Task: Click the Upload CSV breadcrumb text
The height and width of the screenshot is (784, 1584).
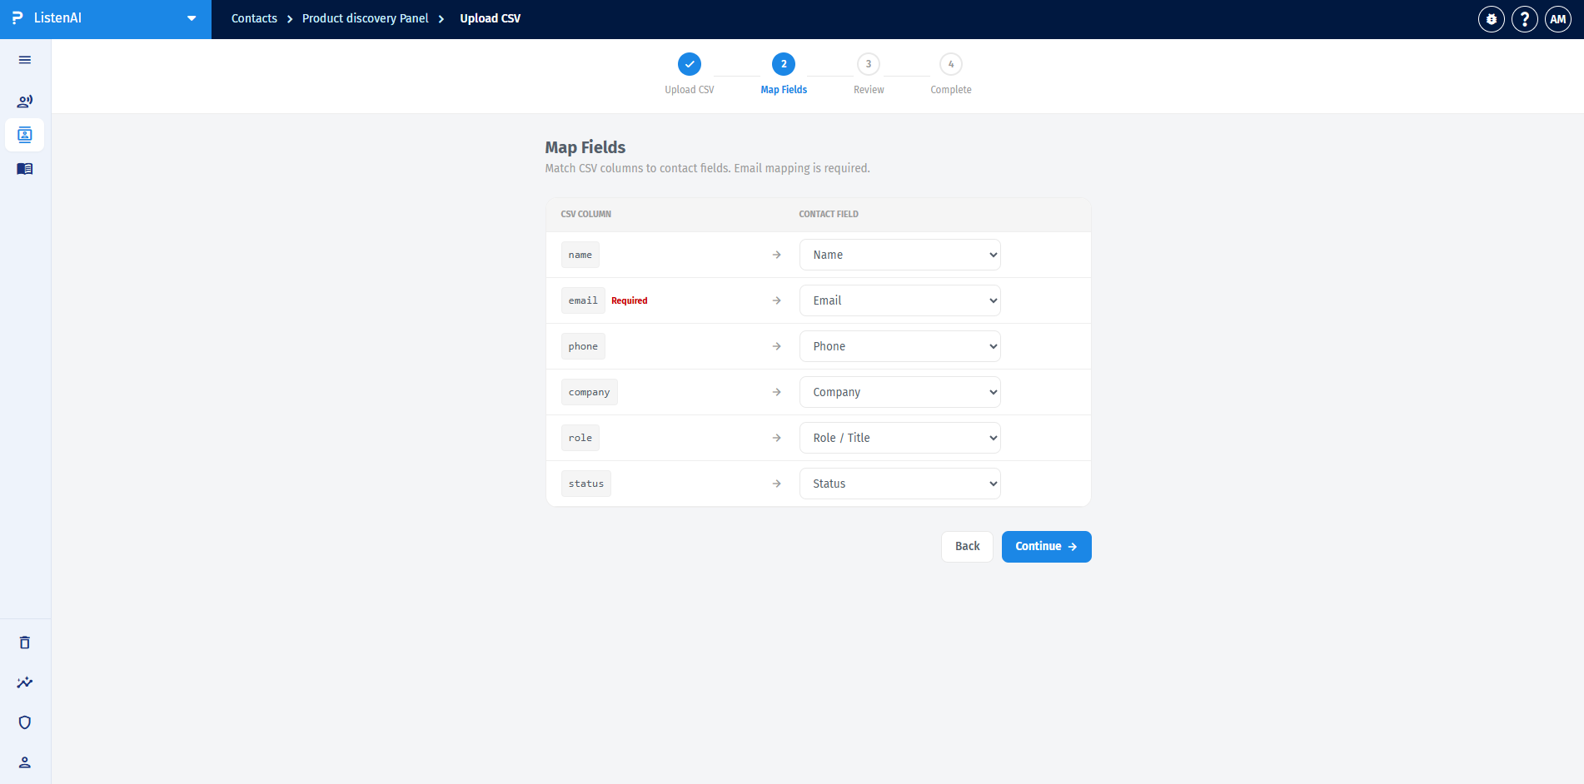Action: 491,18
